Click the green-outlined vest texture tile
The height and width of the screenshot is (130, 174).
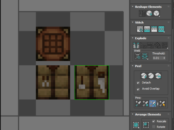coord(92,83)
